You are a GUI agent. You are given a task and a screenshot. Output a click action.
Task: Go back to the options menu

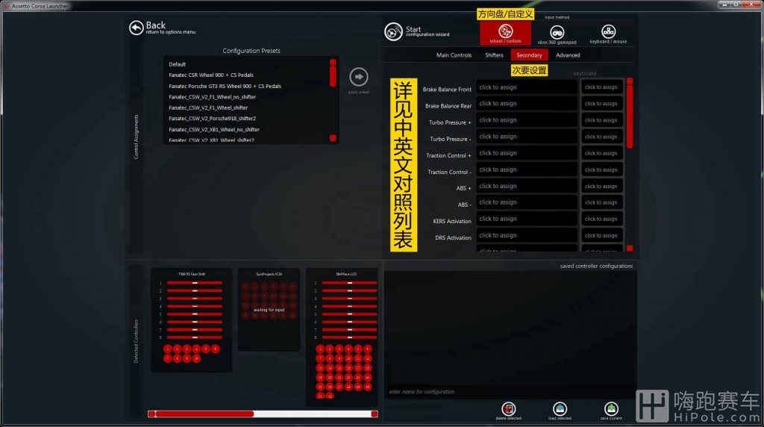click(x=162, y=28)
